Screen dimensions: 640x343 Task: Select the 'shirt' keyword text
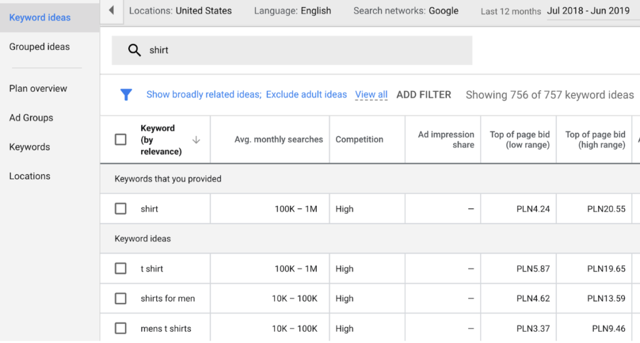pos(149,209)
